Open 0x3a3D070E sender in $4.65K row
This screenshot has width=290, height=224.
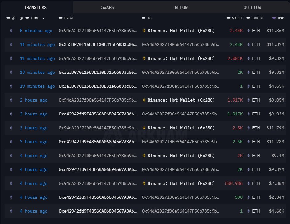98,86
